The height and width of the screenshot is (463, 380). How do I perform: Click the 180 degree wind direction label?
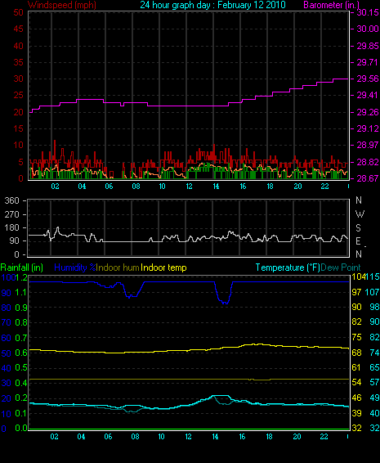(11, 227)
